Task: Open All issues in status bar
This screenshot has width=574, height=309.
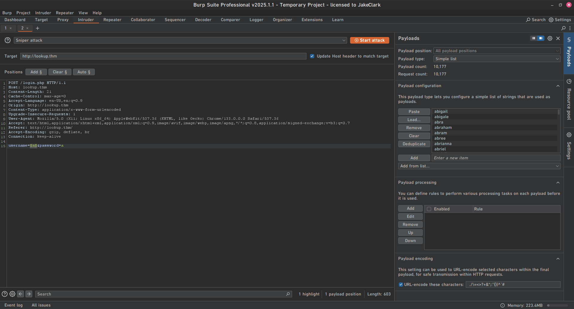Action: coord(41,305)
